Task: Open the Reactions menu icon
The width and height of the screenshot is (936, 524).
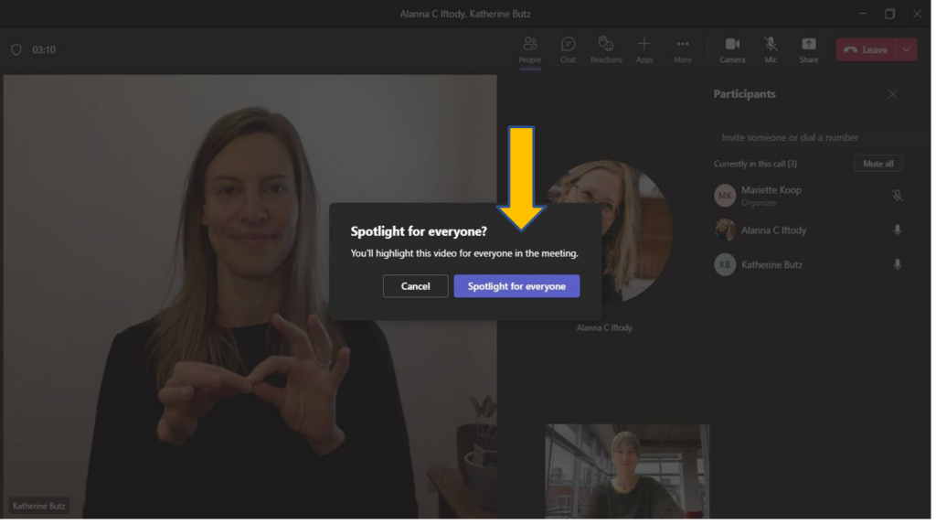Action: 605,45
